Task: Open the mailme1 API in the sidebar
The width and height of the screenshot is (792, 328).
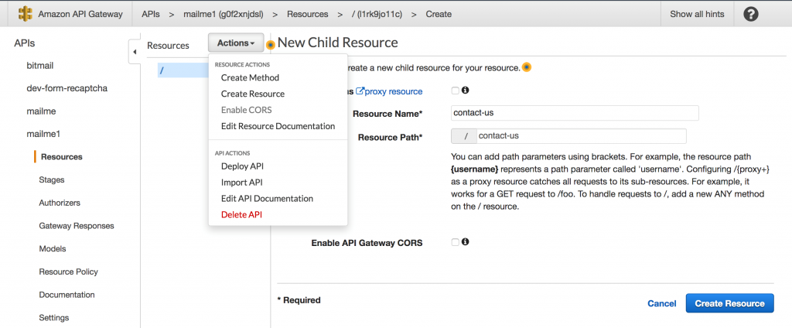Action: click(x=43, y=134)
